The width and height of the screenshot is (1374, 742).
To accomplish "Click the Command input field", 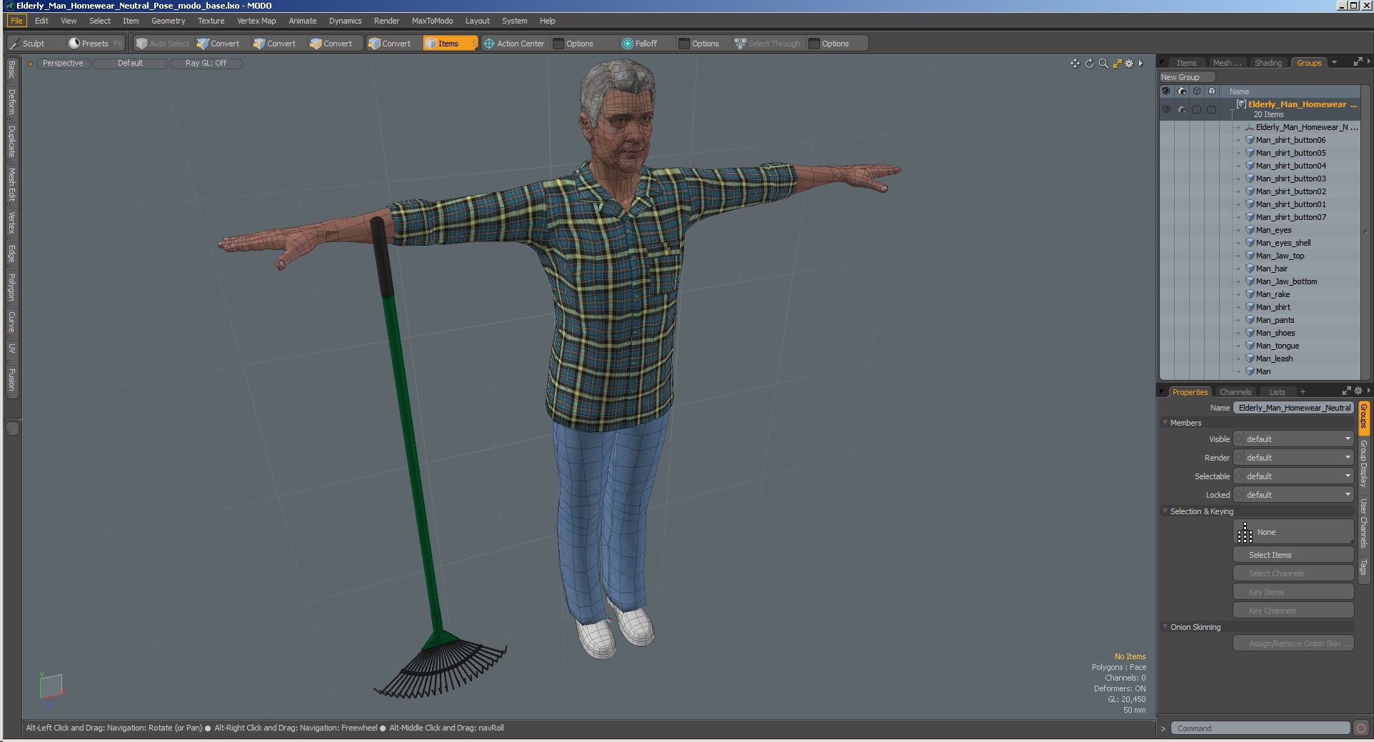I will pyautogui.click(x=1260, y=728).
